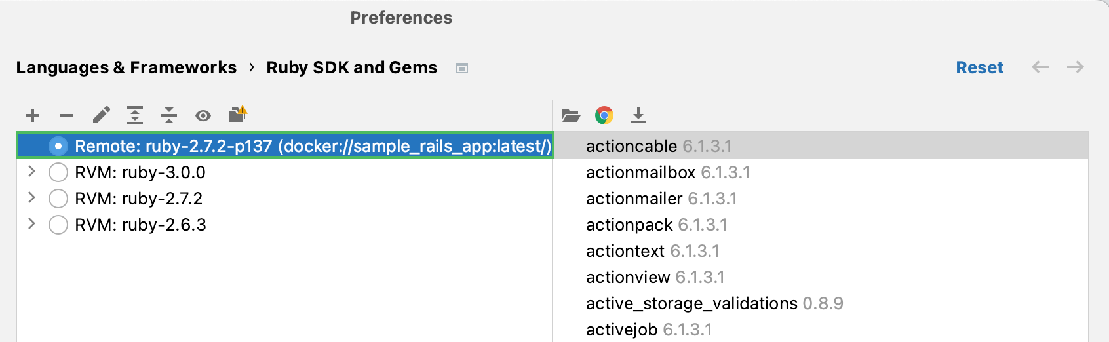This screenshot has height=342, width=1109.
Task: Expand the RVM: ruby-2.6.3 tree node
Action: point(31,224)
